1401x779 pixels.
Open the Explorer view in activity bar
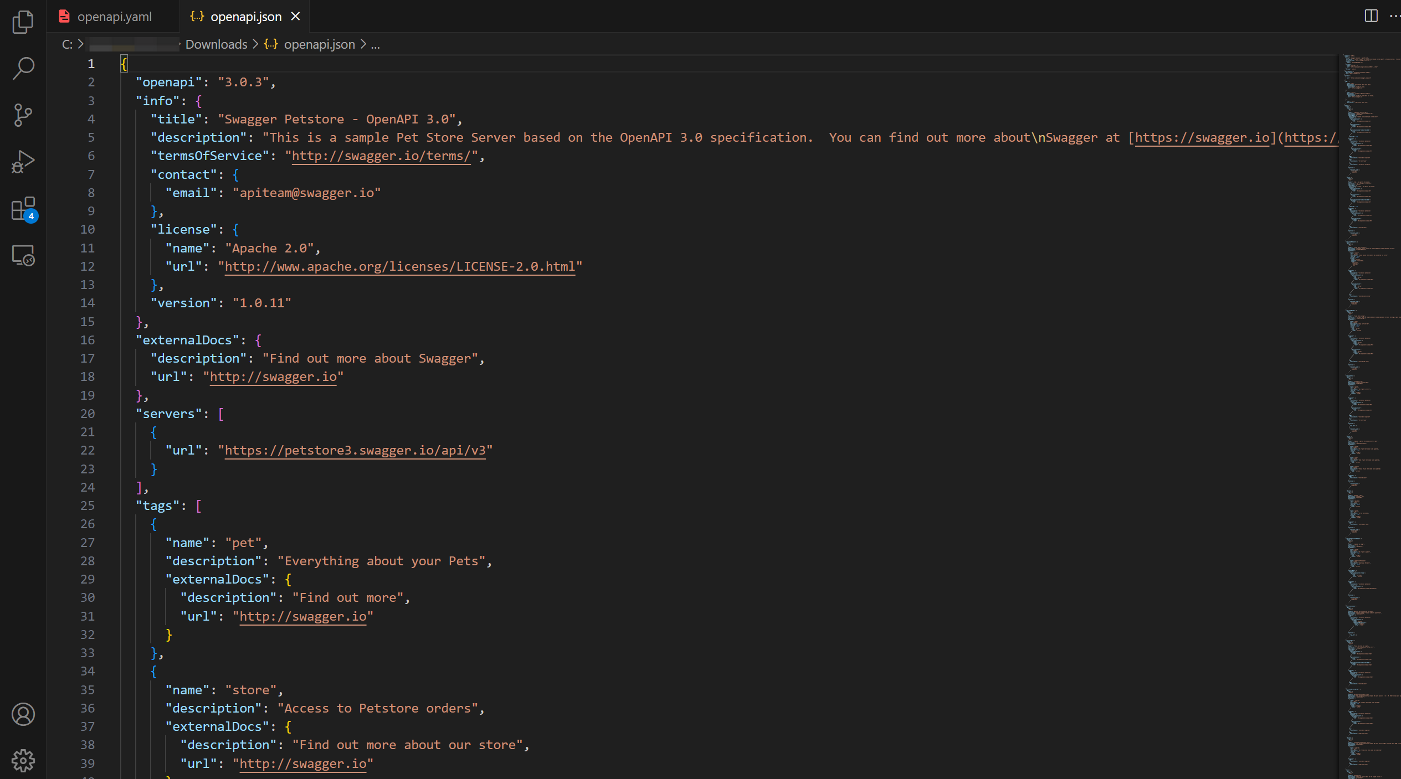tap(23, 22)
